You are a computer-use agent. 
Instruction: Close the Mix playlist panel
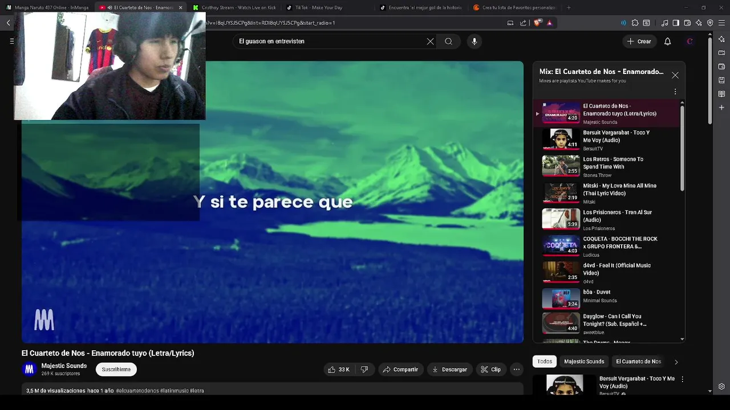tap(675, 75)
